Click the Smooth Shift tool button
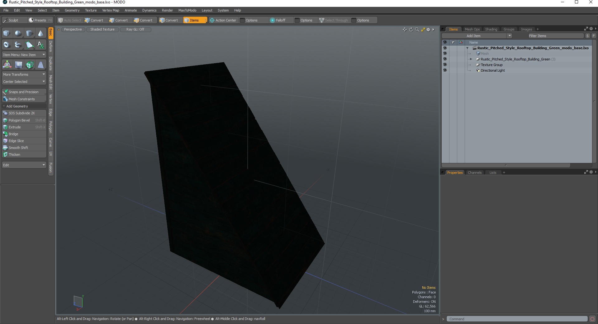Viewport: 598px width, 324px height. (24, 148)
